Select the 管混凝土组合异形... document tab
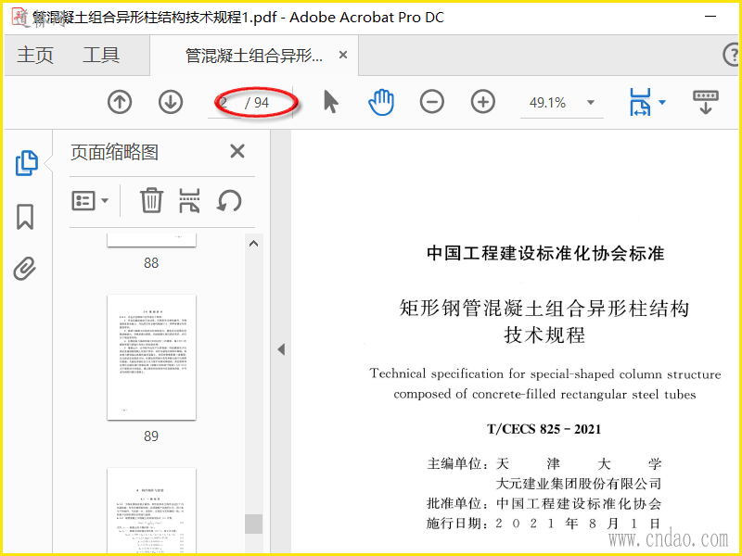Viewport: 742px width, 556px height. pos(253,56)
